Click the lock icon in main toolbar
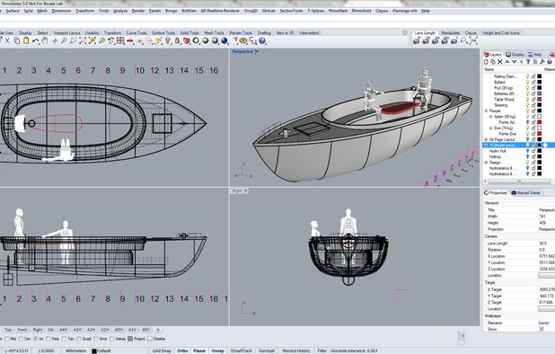This screenshot has height=354, width=555. [x=177, y=41]
